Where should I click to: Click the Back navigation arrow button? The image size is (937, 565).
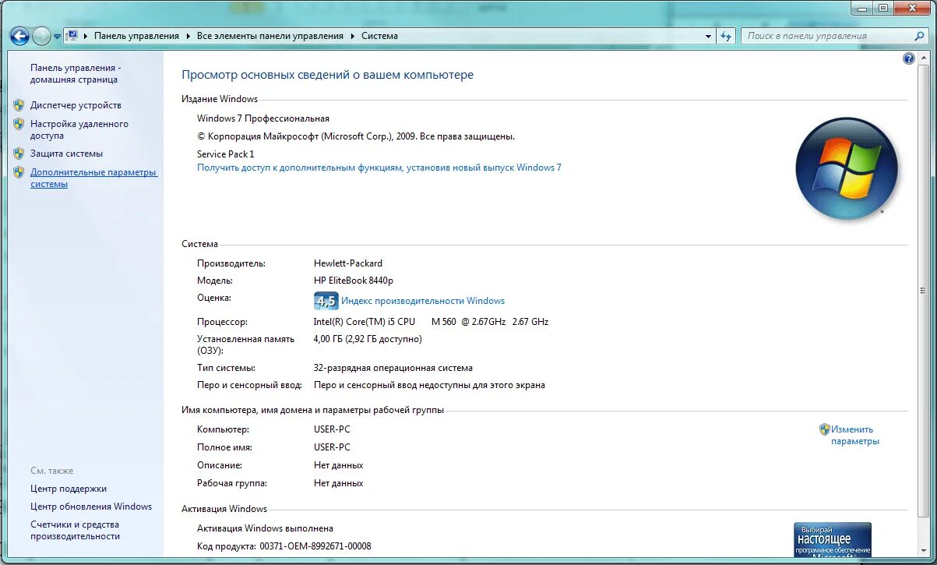19,36
